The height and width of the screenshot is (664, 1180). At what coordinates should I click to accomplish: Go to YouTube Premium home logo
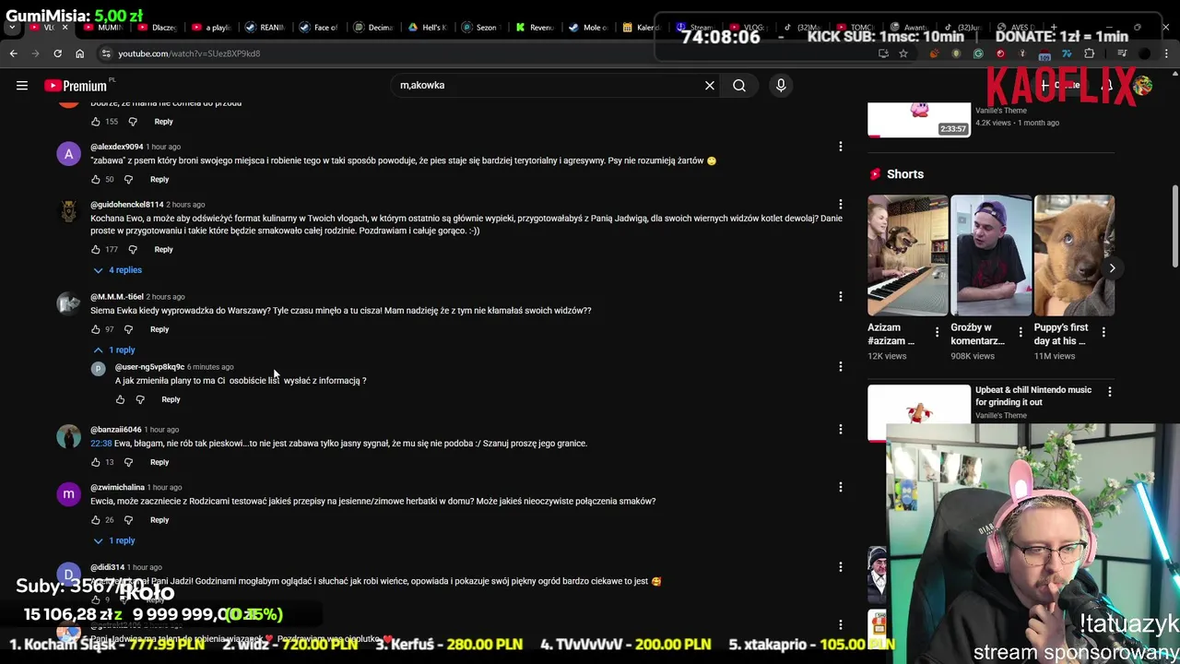pos(77,86)
